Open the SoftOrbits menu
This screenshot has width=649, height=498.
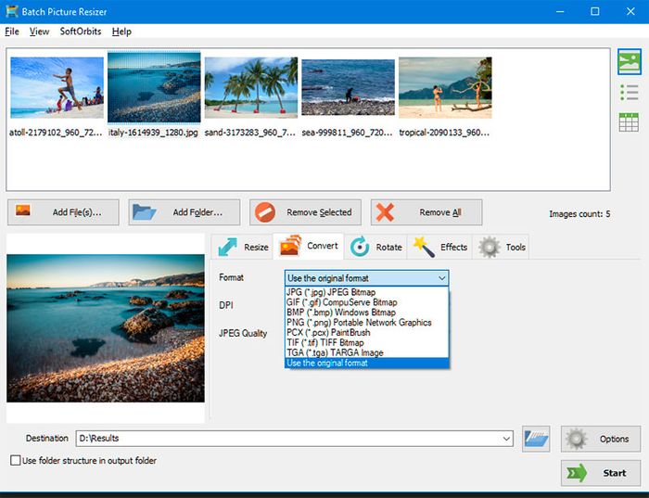(82, 32)
